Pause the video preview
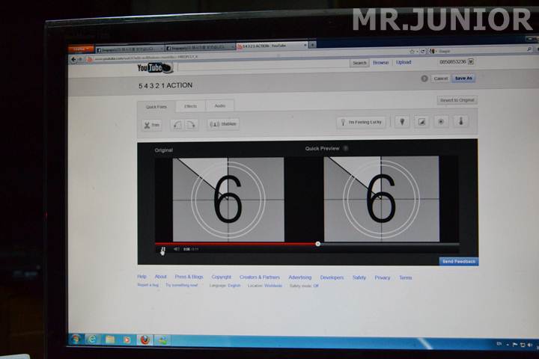 [x=164, y=249]
